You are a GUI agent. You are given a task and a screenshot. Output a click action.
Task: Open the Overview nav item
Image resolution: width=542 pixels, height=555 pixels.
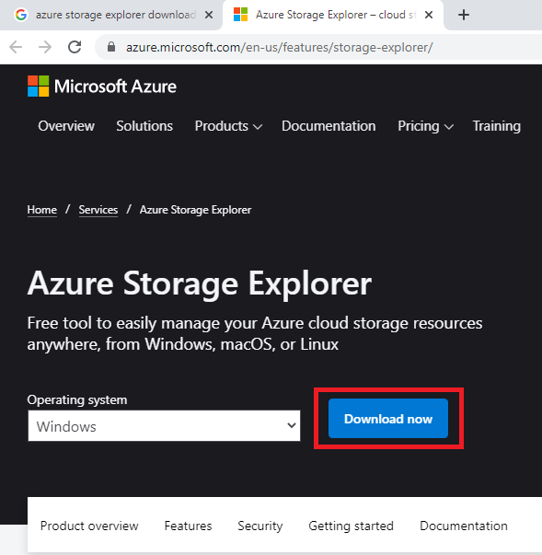point(66,126)
